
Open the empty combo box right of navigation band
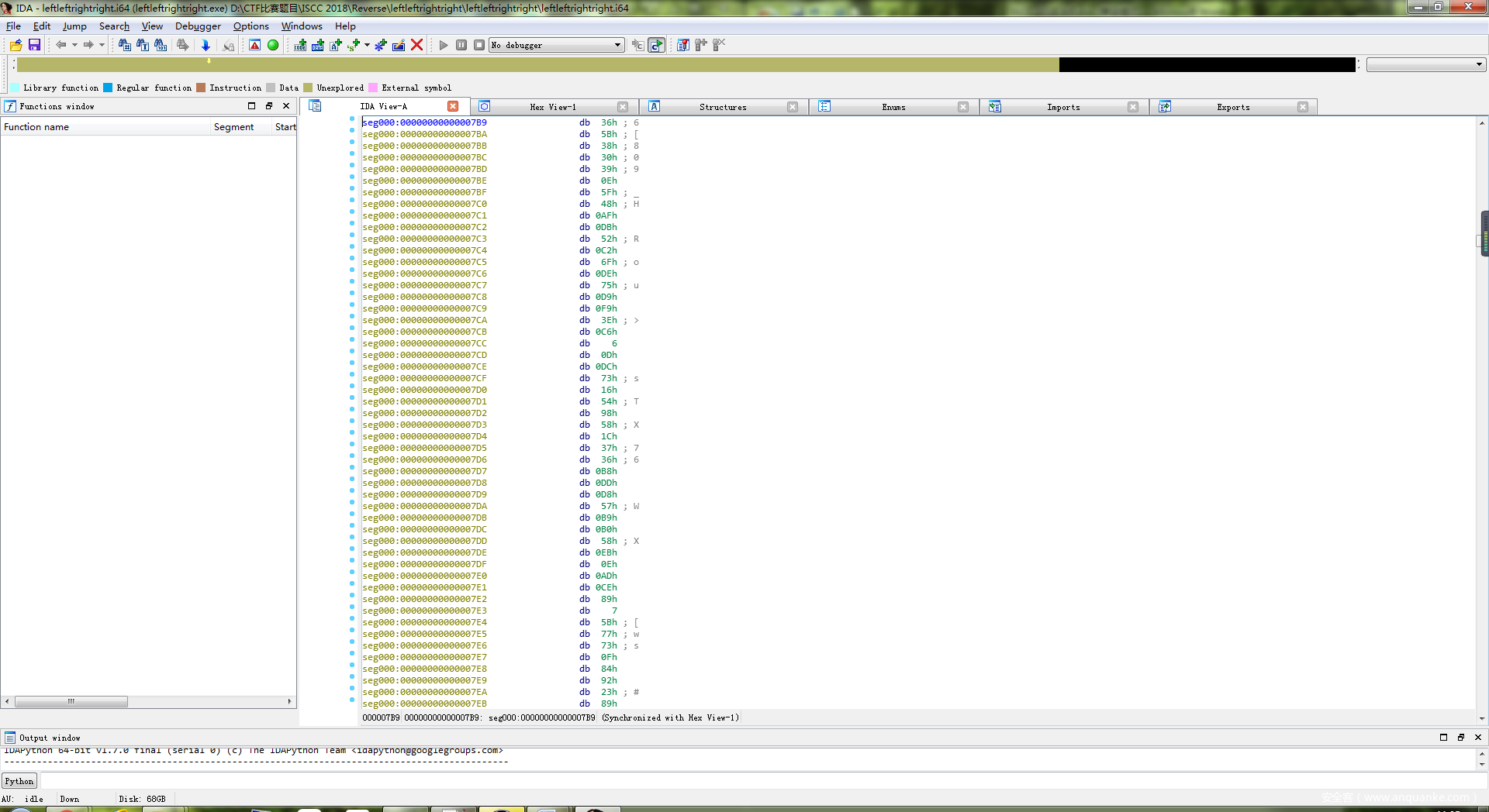click(x=1479, y=64)
